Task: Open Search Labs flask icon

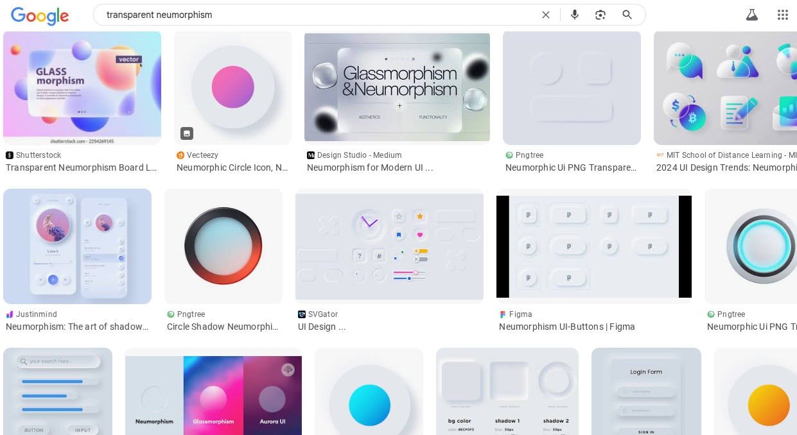Action: (752, 15)
